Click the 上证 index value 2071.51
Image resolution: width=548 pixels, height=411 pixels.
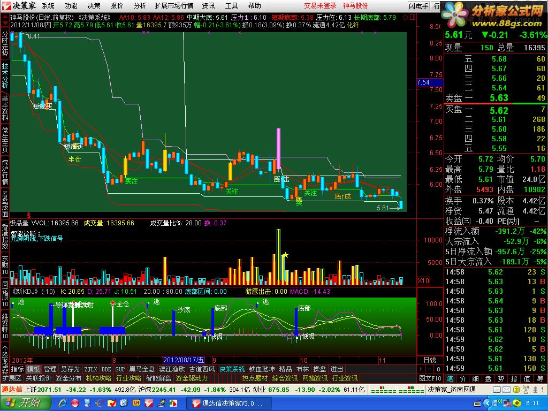point(49,390)
